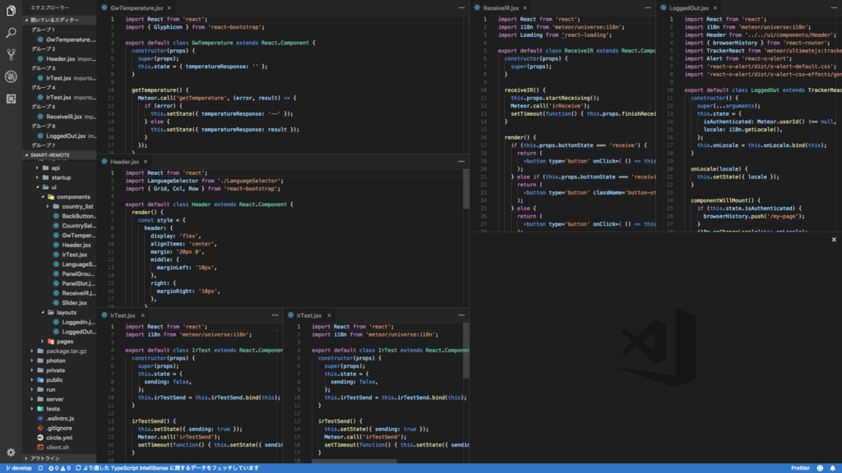Expand the outline section at sidebar bottom

pos(59,458)
